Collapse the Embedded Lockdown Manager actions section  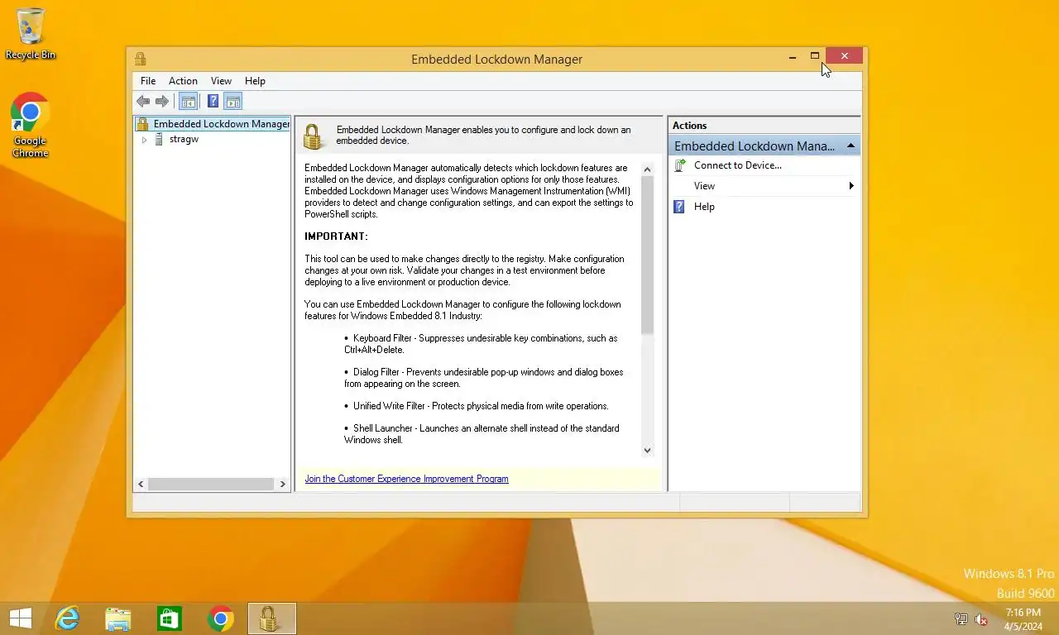click(851, 146)
